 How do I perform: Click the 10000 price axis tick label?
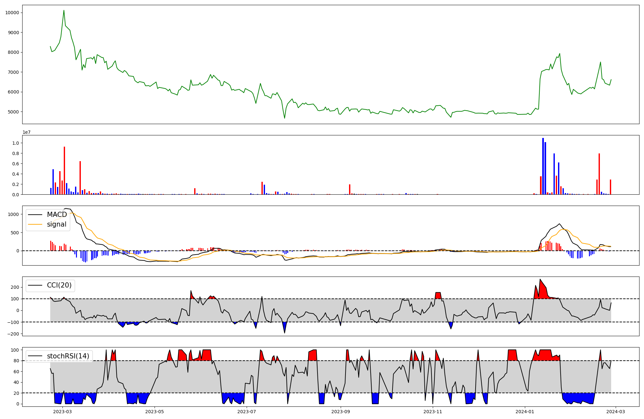click(x=12, y=13)
